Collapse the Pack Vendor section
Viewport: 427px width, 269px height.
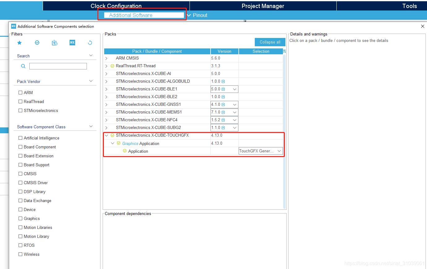tap(91, 81)
